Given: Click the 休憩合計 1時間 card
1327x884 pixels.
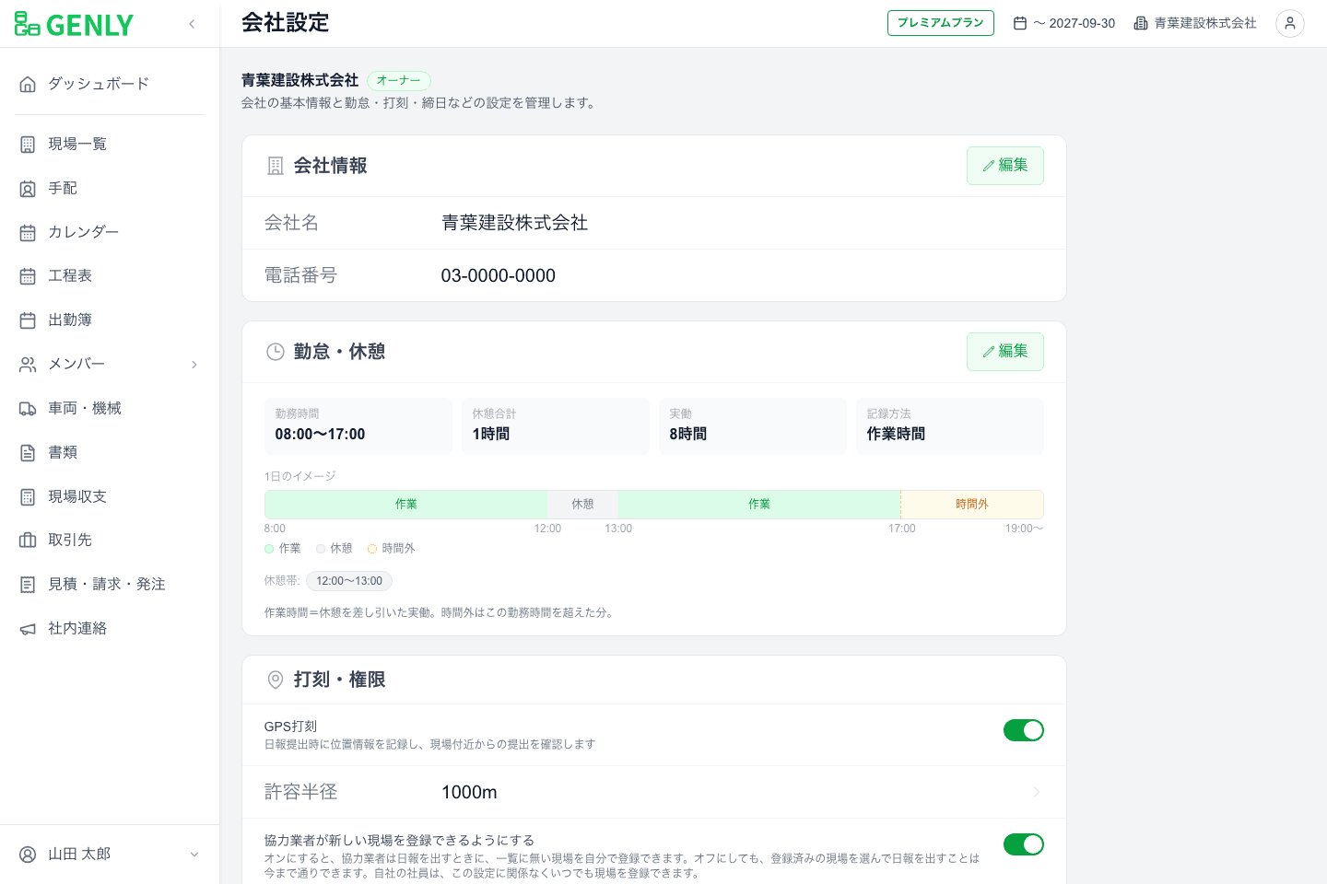Looking at the screenshot, I should pyautogui.click(x=556, y=425).
